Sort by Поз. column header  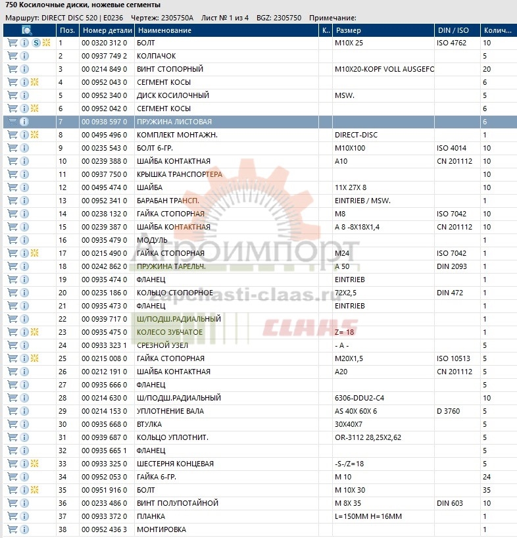68,30
